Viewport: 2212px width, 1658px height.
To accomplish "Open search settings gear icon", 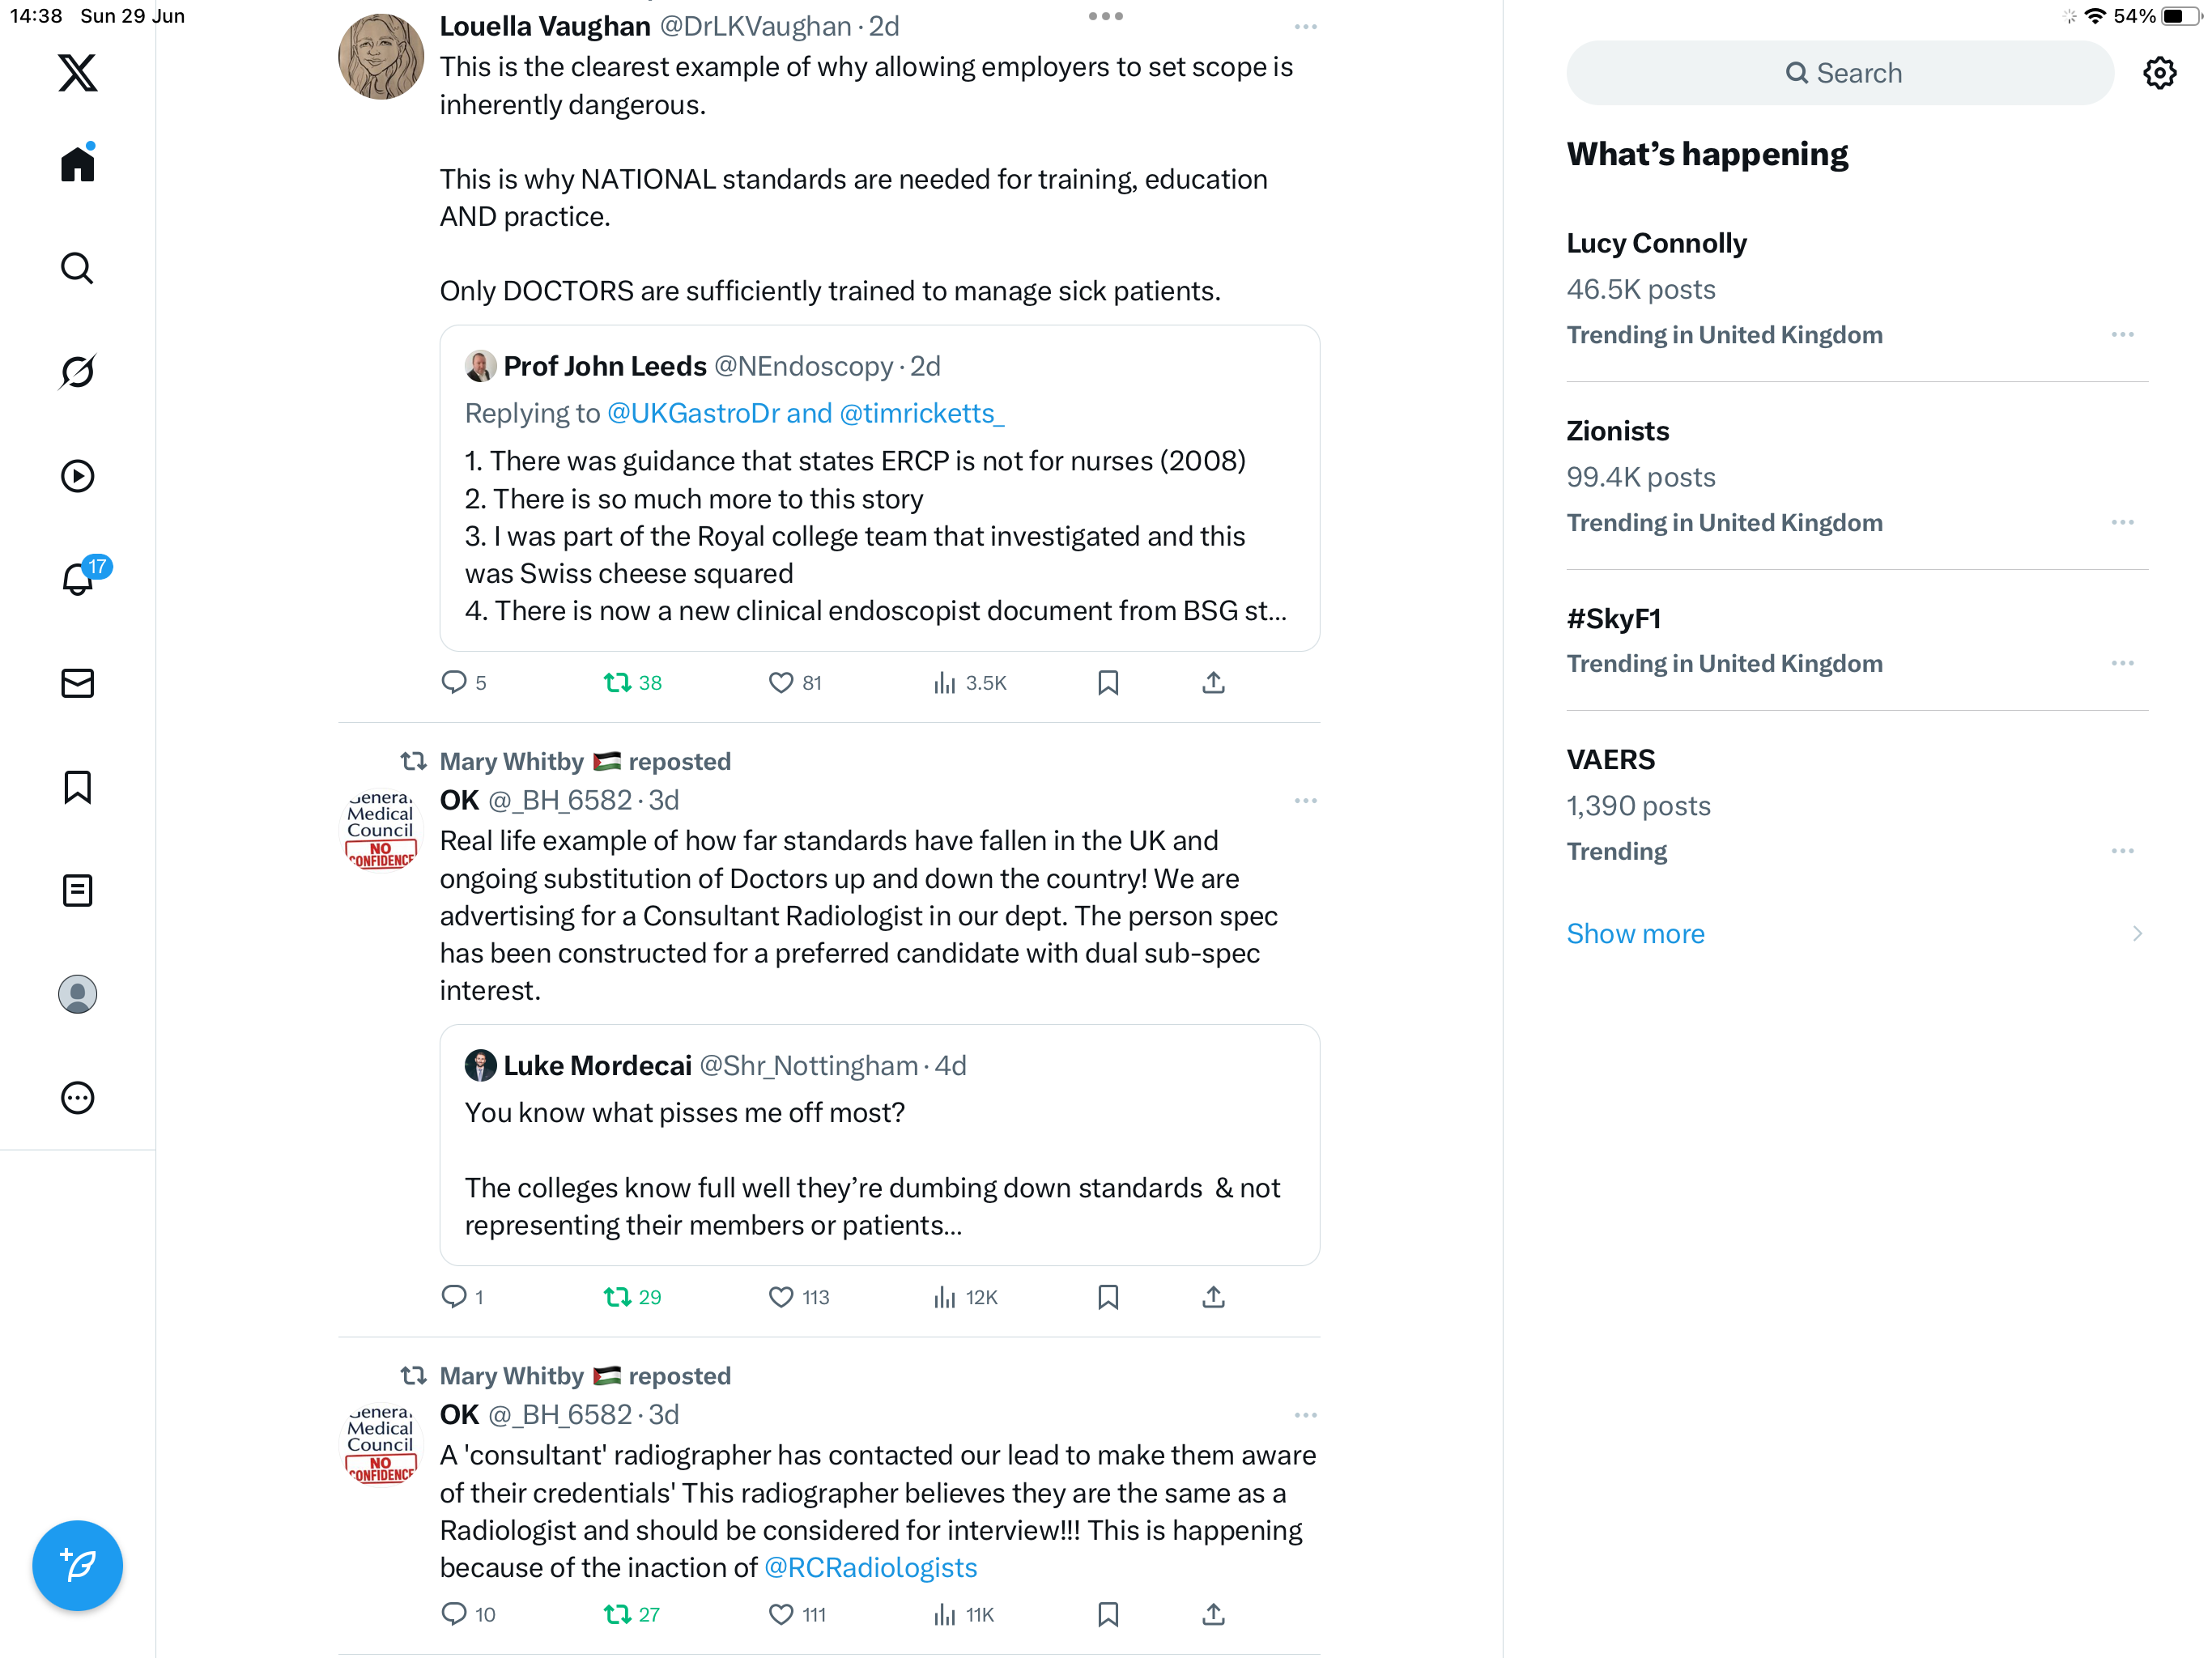I will pos(2159,73).
